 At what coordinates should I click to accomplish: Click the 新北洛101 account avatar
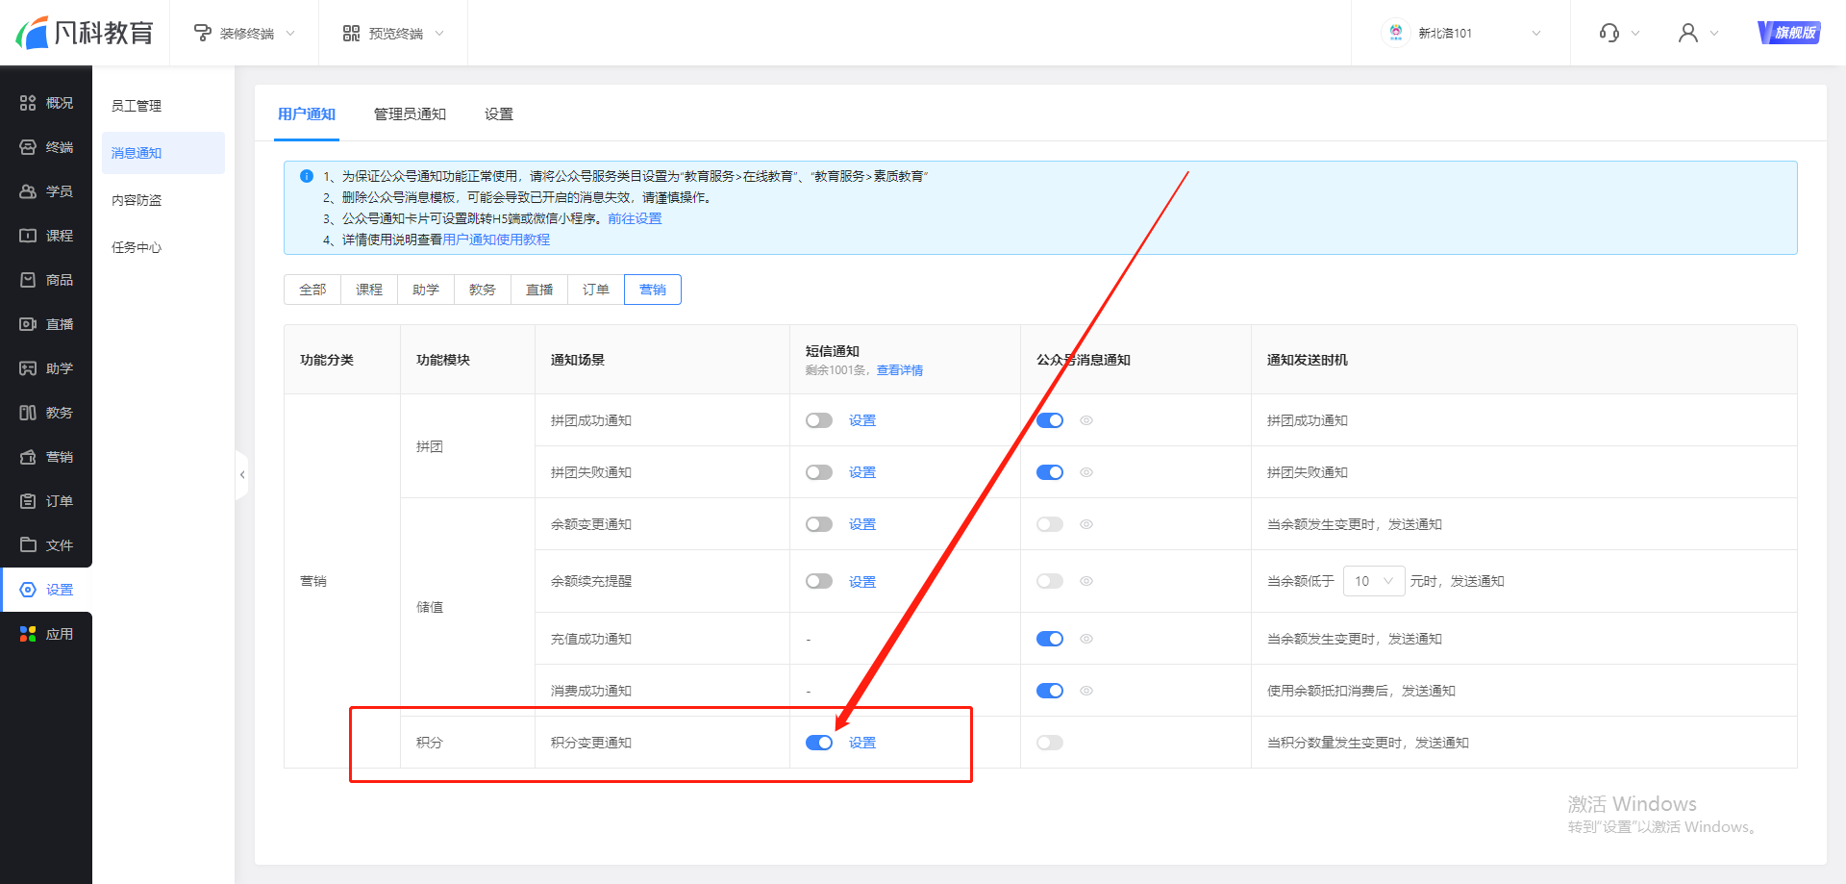coord(1396,33)
